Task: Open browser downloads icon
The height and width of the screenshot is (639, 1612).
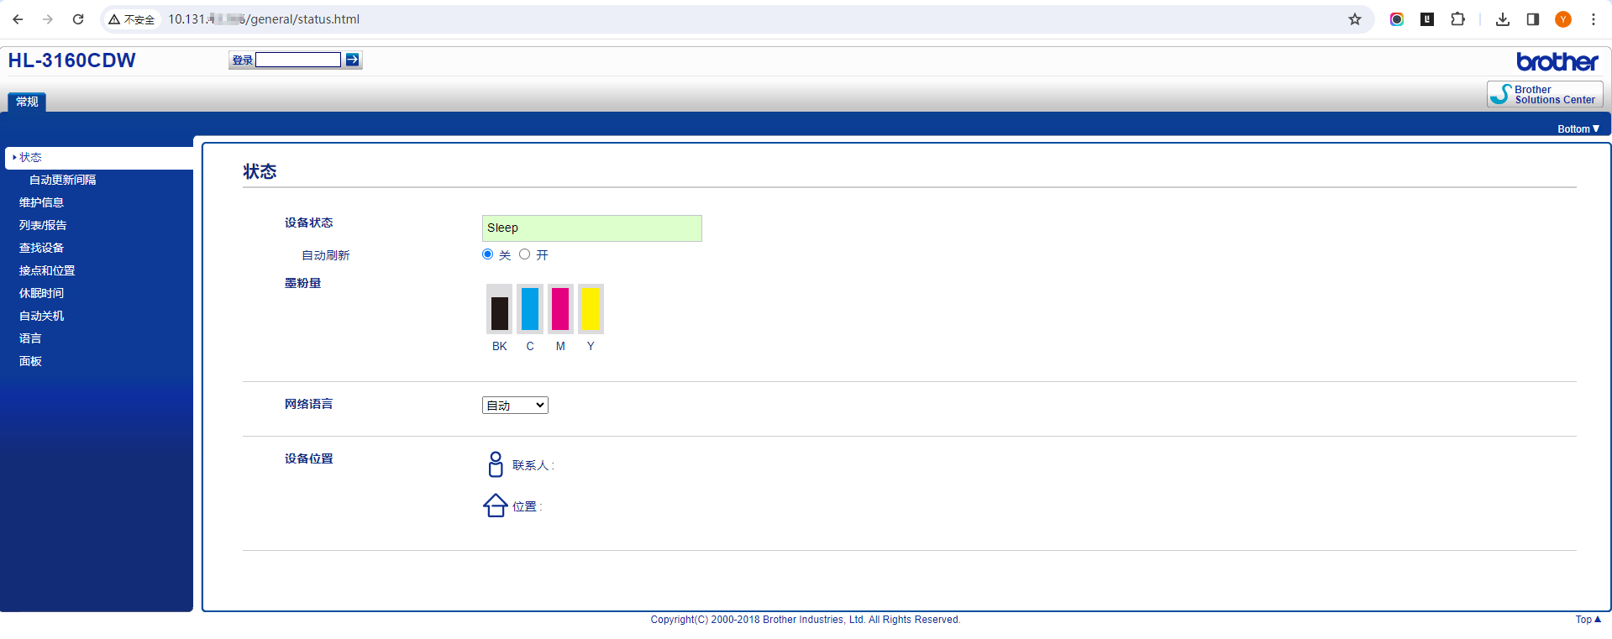Action: point(1503,19)
